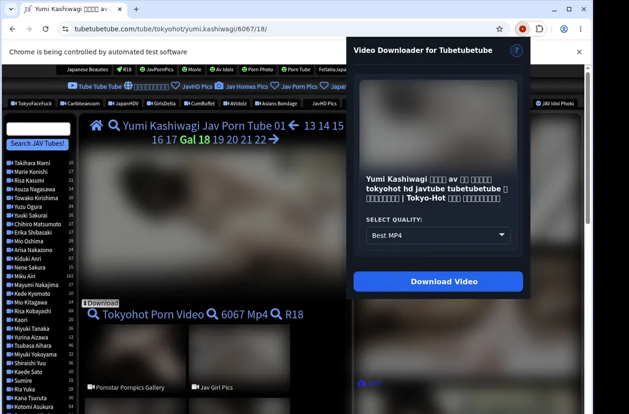Open the Av Idols top navigation link
The height and width of the screenshot is (414, 629).
(223, 69)
